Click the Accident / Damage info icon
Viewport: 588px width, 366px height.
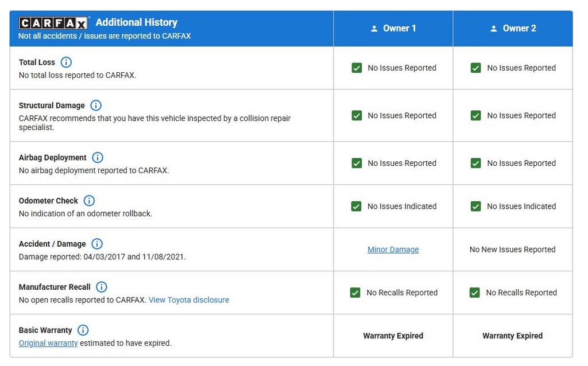tap(97, 244)
